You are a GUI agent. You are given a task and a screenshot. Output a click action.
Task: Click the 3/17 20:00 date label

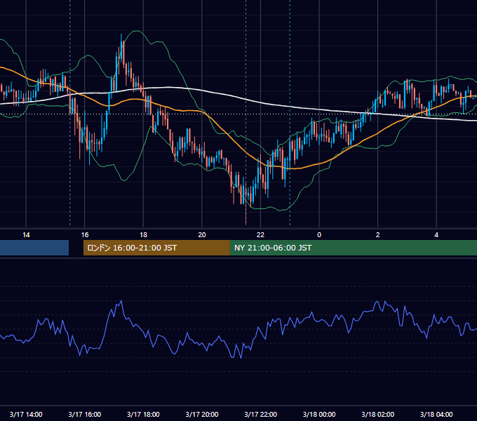point(202,414)
